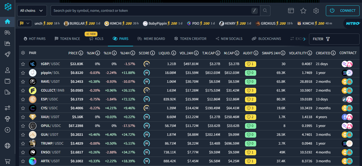The image size is (362, 166).
Task: Click info icon next to SCORE header
Action: tap(153, 53)
